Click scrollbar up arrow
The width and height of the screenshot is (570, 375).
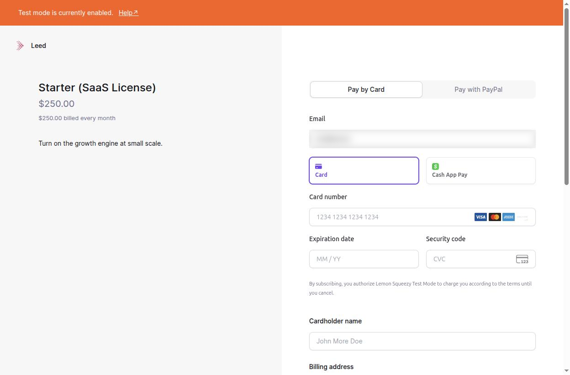point(566,3)
